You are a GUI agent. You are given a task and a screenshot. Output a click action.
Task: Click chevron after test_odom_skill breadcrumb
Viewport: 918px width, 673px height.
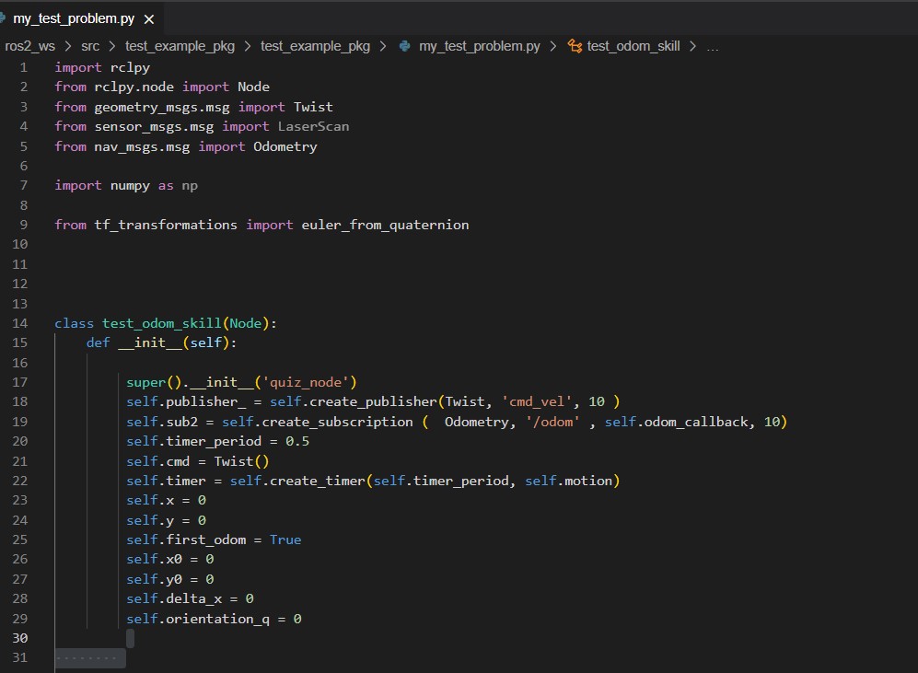point(692,46)
